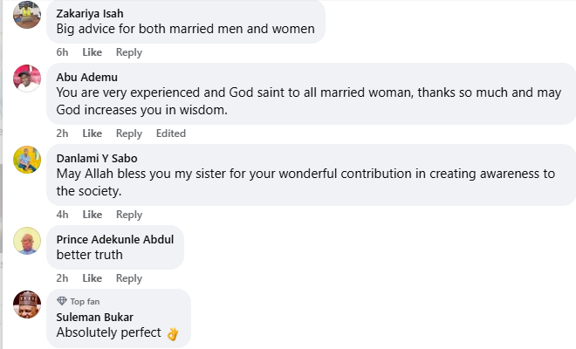
Task: Like Abu Ademu's comment
Action: tap(92, 133)
